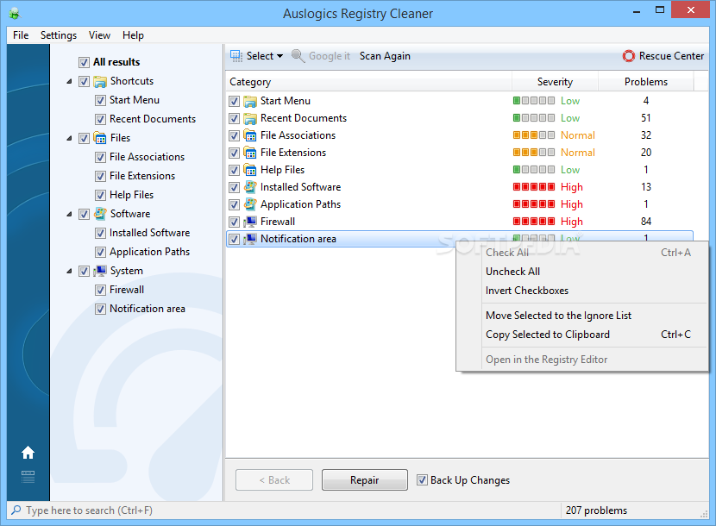Image resolution: width=716 pixels, height=526 pixels.
Task: Open the File menu
Action: pos(21,35)
